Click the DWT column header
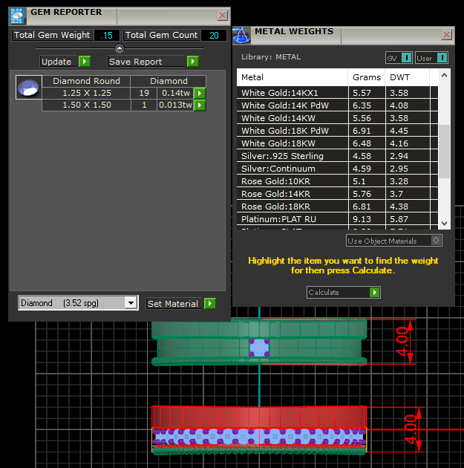Viewport: 464px width, 468px height. tap(400, 77)
